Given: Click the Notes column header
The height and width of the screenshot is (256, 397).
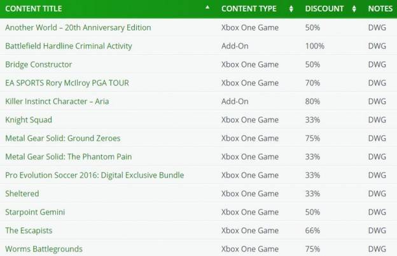Looking at the screenshot, I should (x=380, y=9).
